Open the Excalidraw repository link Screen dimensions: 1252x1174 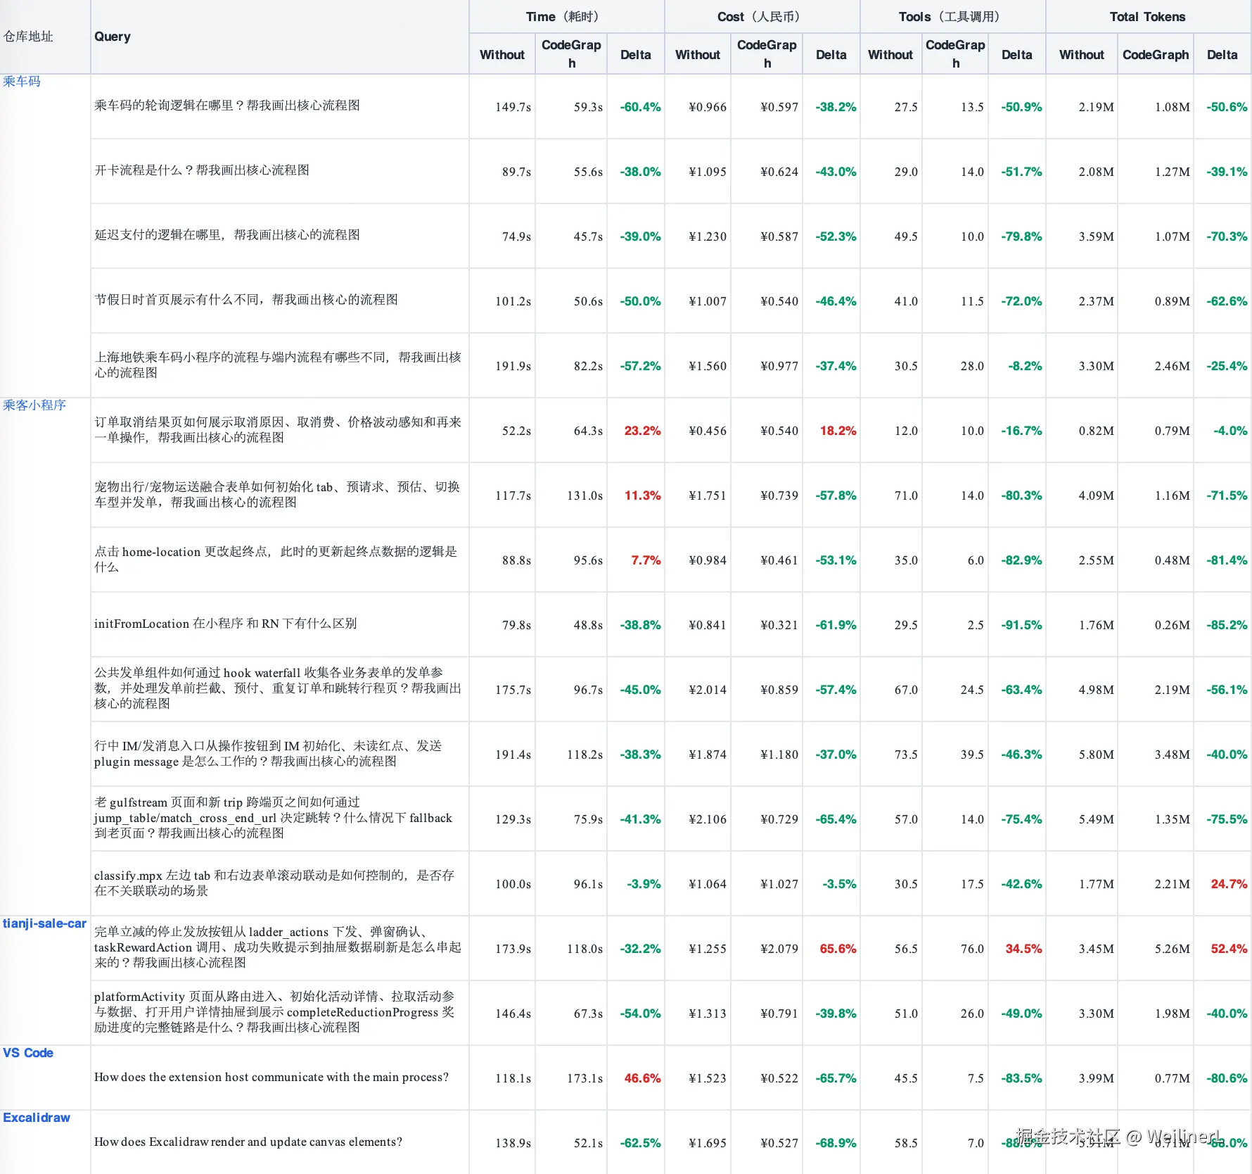click(37, 1118)
